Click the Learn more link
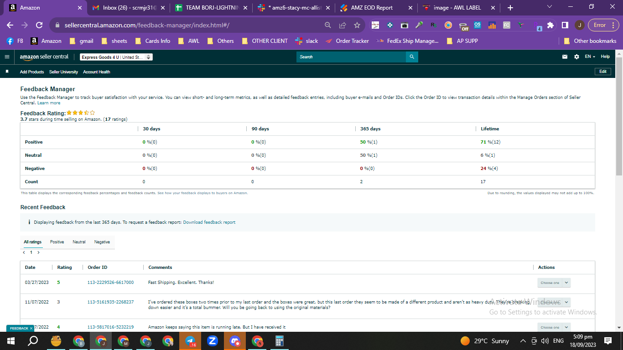 click(x=49, y=103)
